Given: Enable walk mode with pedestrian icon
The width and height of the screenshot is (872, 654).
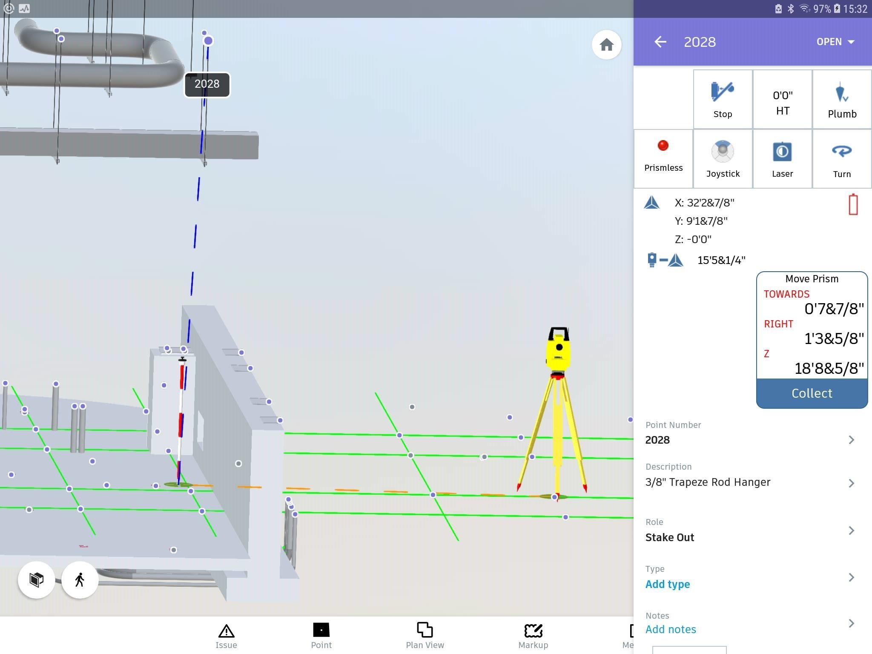Looking at the screenshot, I should coord(80,579).
